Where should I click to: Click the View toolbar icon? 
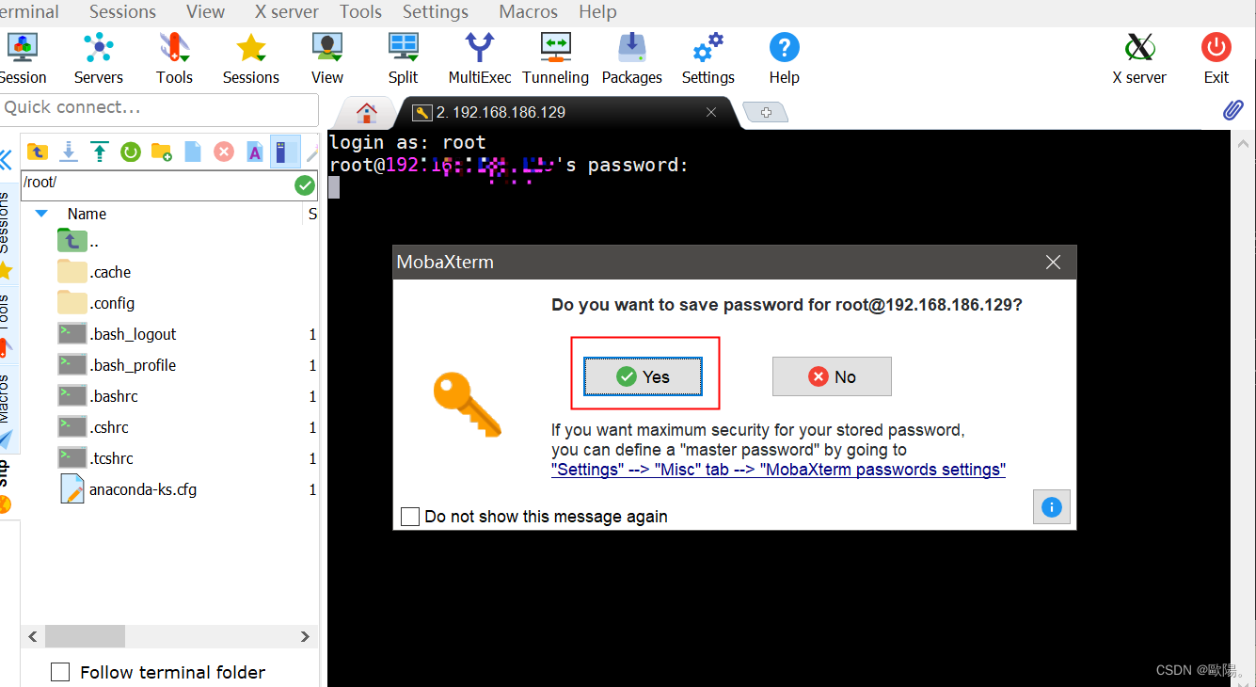(327, 57)
